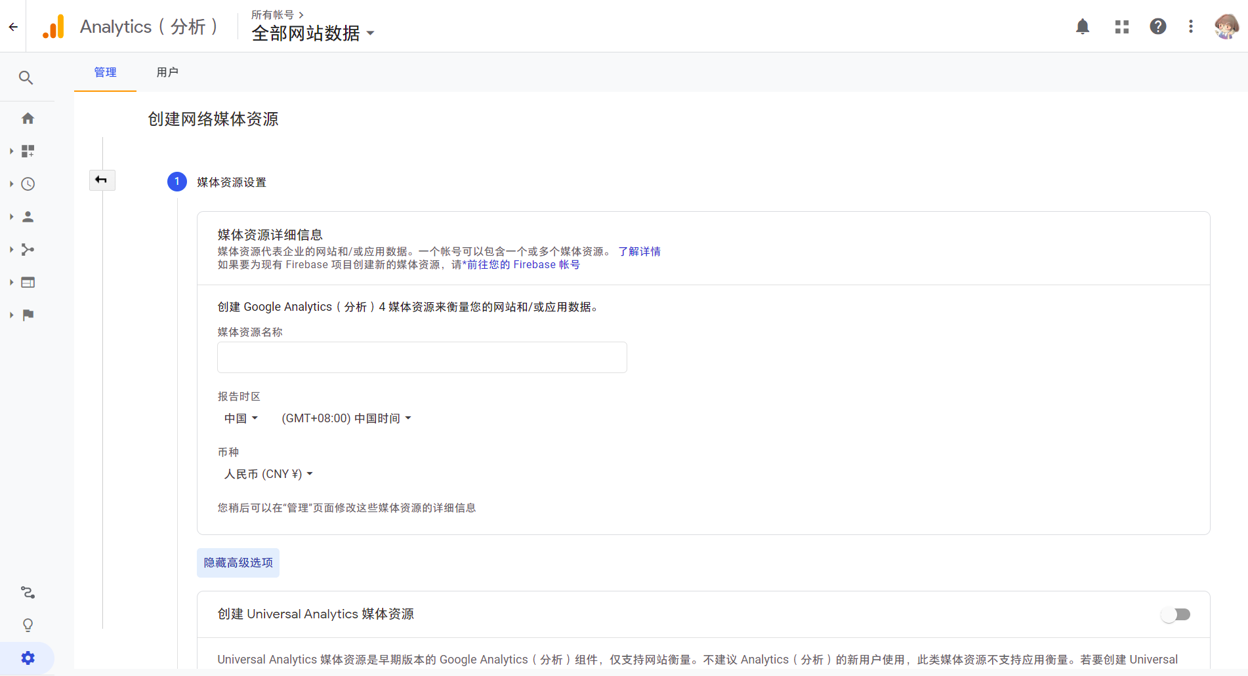The height and width of the screenshot is (676, 1248).
Task: Click the 创建 Universal Analytics 媒体资源 heading
Action: [x=316, y=614]
